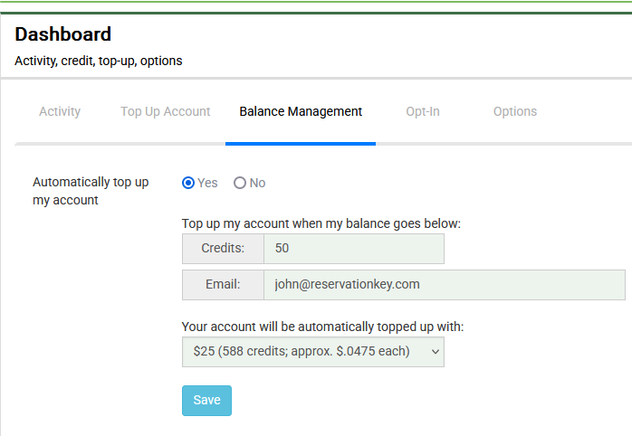Image resolution: width=632 pixels, height=436 pixels.
Task: Focus the Email address input field
Action: [x=444, y=284]
